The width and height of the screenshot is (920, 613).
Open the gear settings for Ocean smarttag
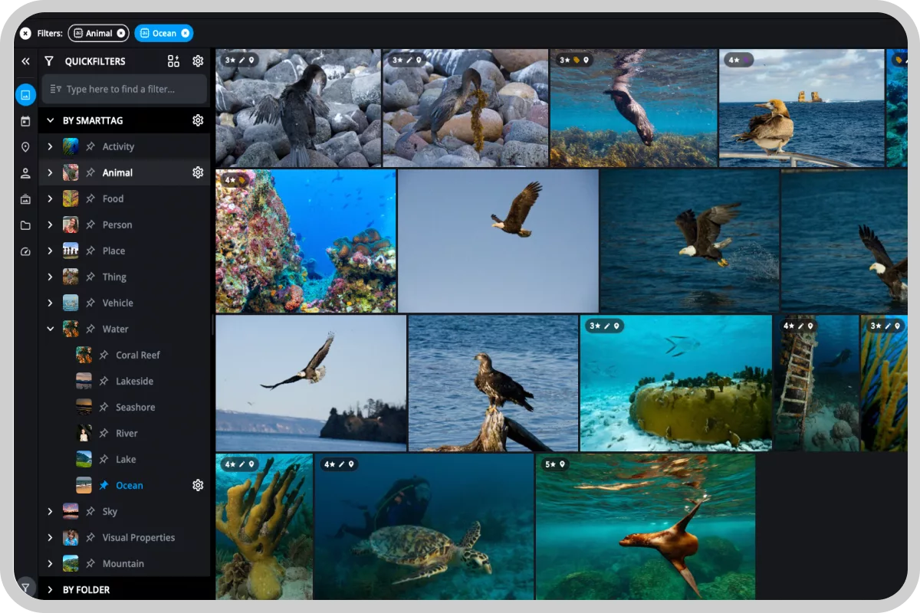click(x=198, y=485)
